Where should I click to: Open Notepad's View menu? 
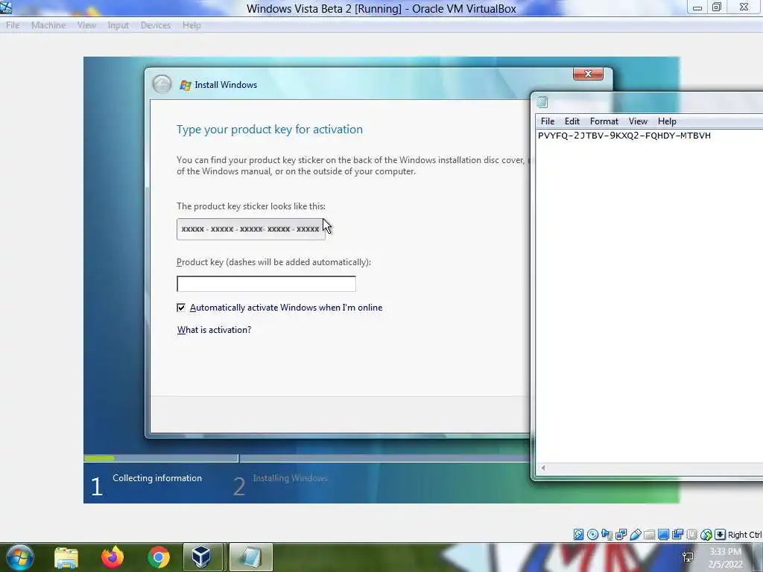[x=638, y=121]
